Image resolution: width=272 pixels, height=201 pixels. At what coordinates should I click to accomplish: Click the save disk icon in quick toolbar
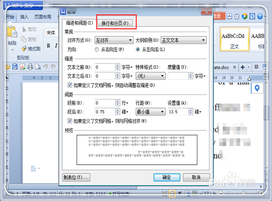(15, 67)
